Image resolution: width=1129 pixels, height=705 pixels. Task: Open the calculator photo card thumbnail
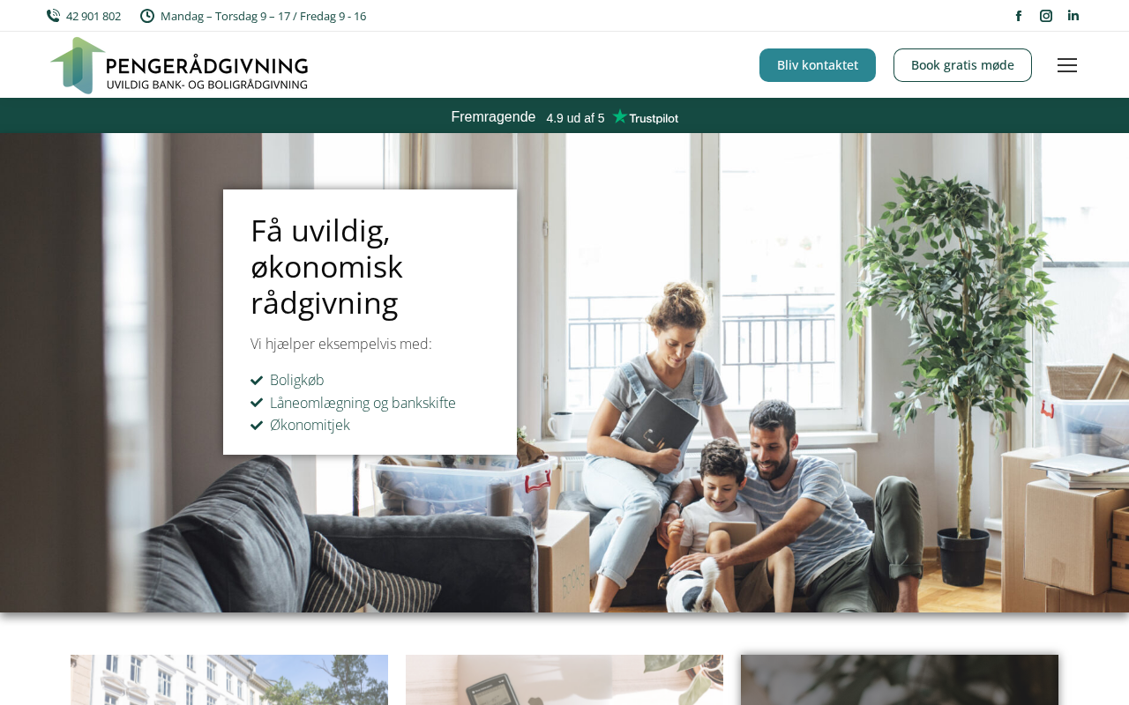(x=564, y=679)
